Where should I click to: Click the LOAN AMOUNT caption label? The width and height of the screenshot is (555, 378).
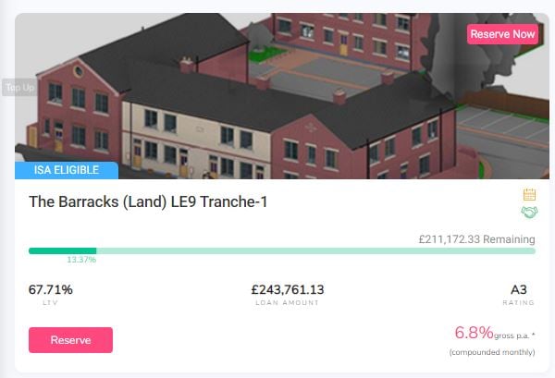click(288, 303)
